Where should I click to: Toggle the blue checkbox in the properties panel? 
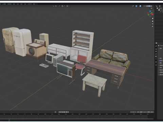[x=160, y=61]
